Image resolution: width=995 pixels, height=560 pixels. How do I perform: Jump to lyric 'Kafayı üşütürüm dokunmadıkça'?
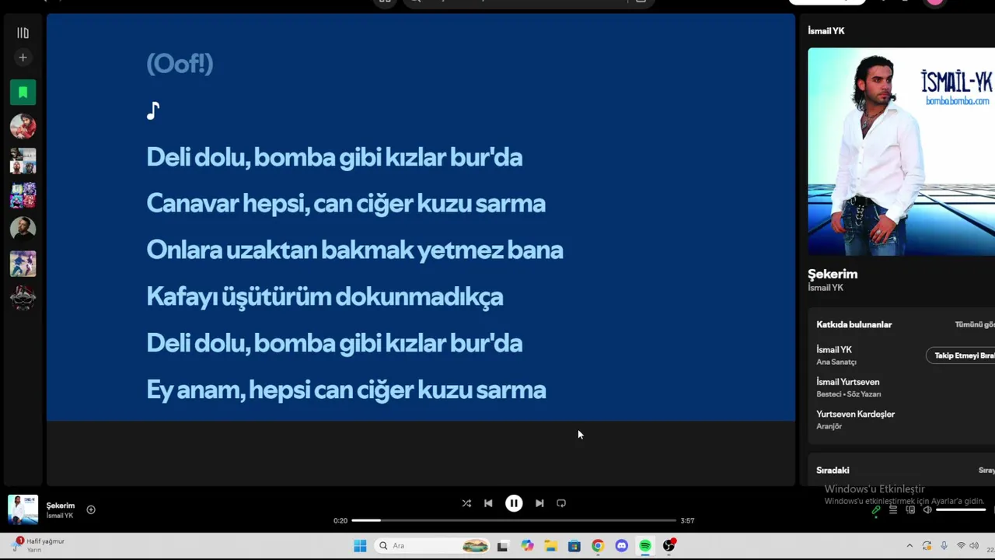pyautogui.click(x=325, y=297)
